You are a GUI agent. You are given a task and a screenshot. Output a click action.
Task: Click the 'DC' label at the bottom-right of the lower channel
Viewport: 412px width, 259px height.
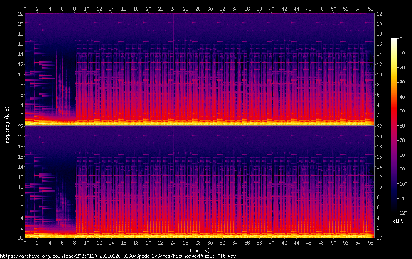(x=379, y=238)
